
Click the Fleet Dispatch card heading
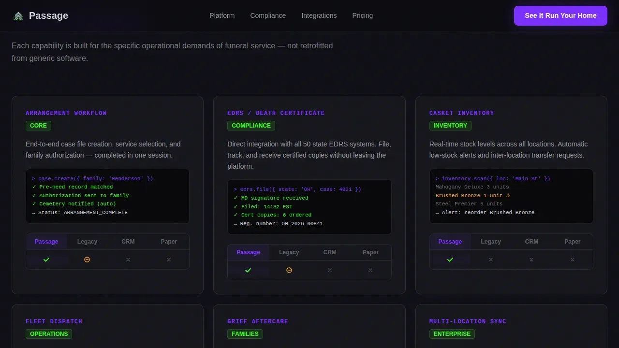[54, 321]
